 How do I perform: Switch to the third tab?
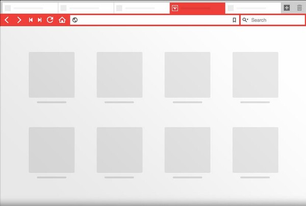(x=142, y=8)
